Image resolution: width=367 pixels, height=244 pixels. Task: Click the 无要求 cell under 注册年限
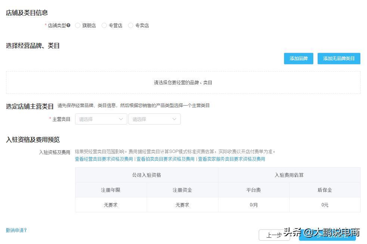tap(111, 205)
